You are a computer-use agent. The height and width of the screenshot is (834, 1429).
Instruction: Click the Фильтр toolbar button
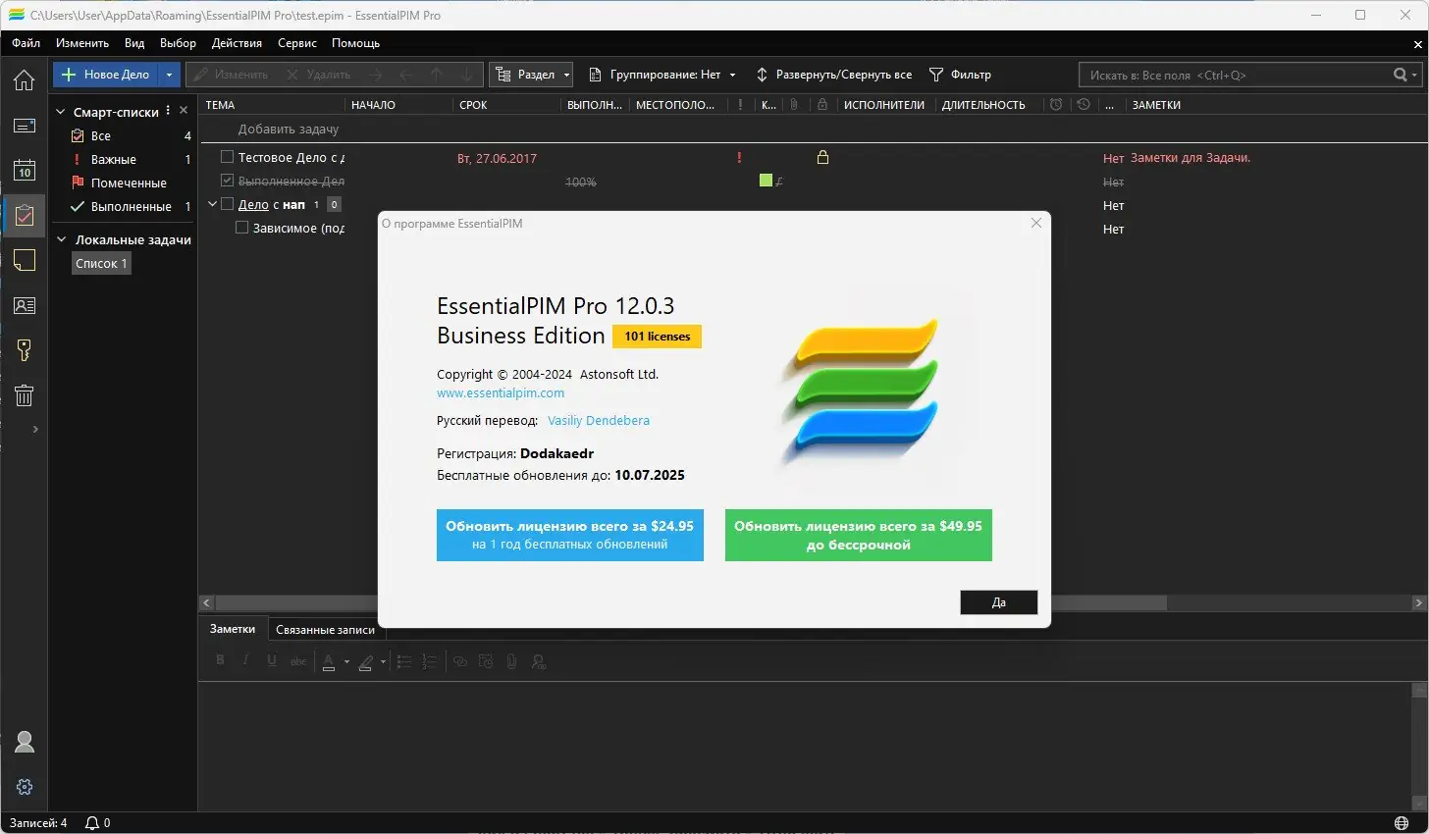point(960,75)
